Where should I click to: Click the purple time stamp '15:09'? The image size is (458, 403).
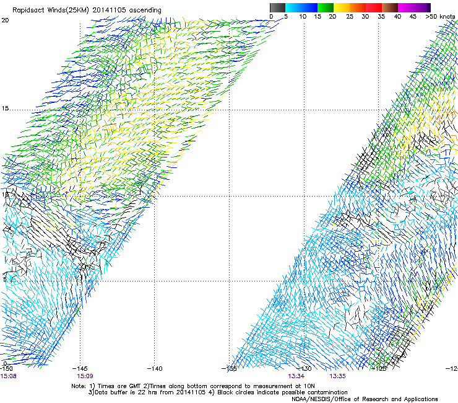(x=85, y=376)
